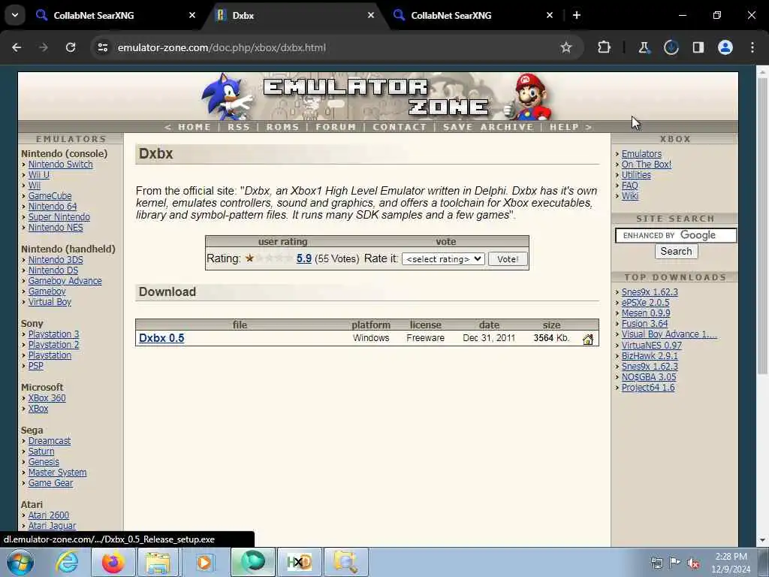Open HELP in site navigation bar

point(564,127)
